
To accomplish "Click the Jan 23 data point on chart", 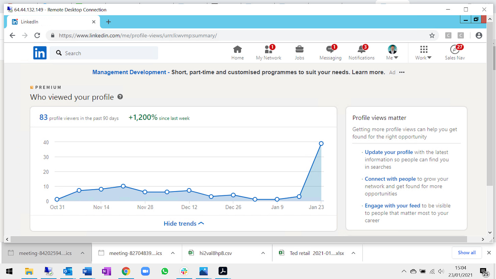I will (x=321, y=143).
